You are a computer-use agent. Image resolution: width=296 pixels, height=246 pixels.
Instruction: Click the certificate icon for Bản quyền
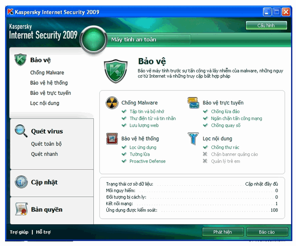point(22,209)
